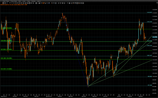Click the 106.167 price level label
The width and height of the screenshot is (158, 98).
[149, 55]
